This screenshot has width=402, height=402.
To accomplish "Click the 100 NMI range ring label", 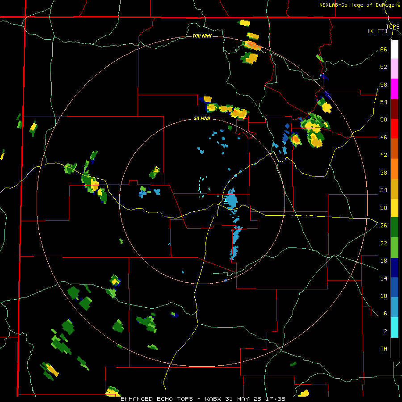I will (202, 36).
